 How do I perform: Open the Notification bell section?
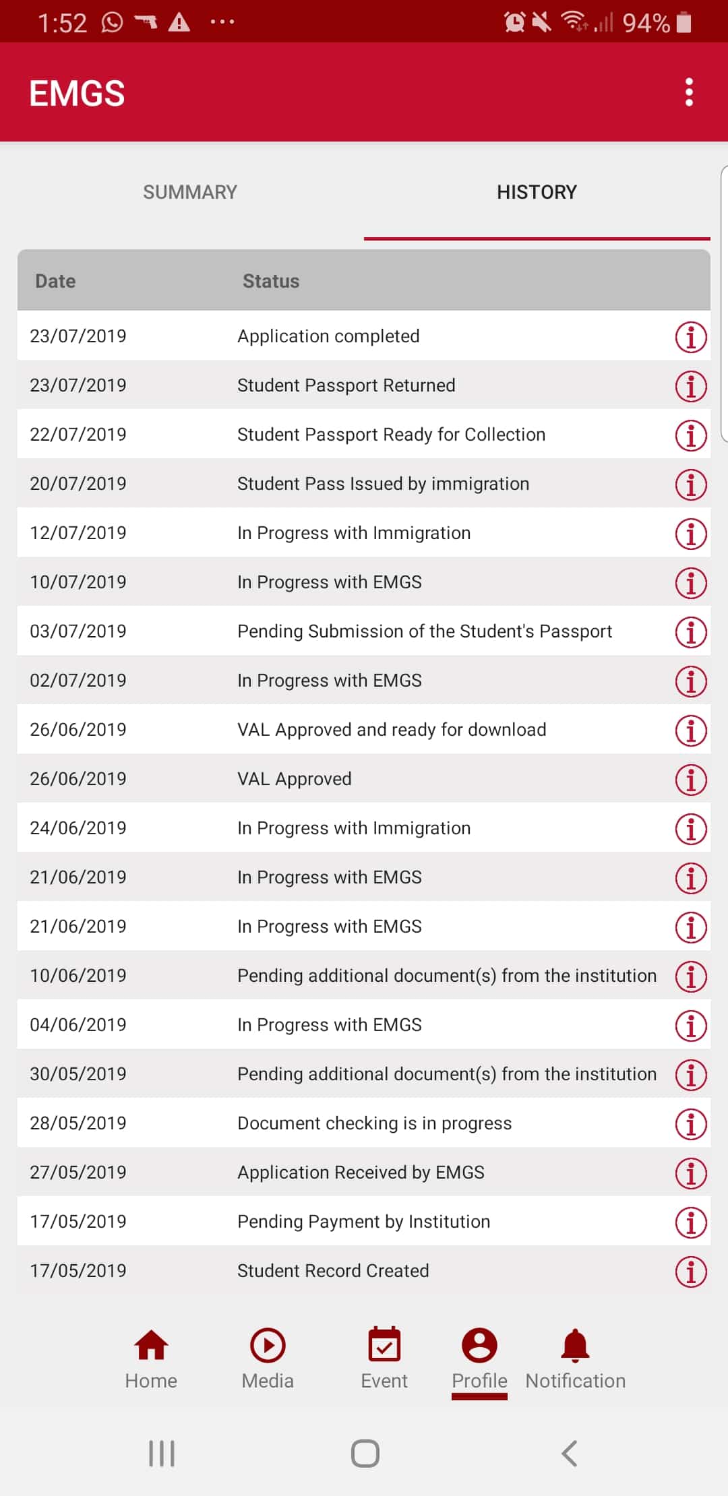click(x=575, y=1359)
